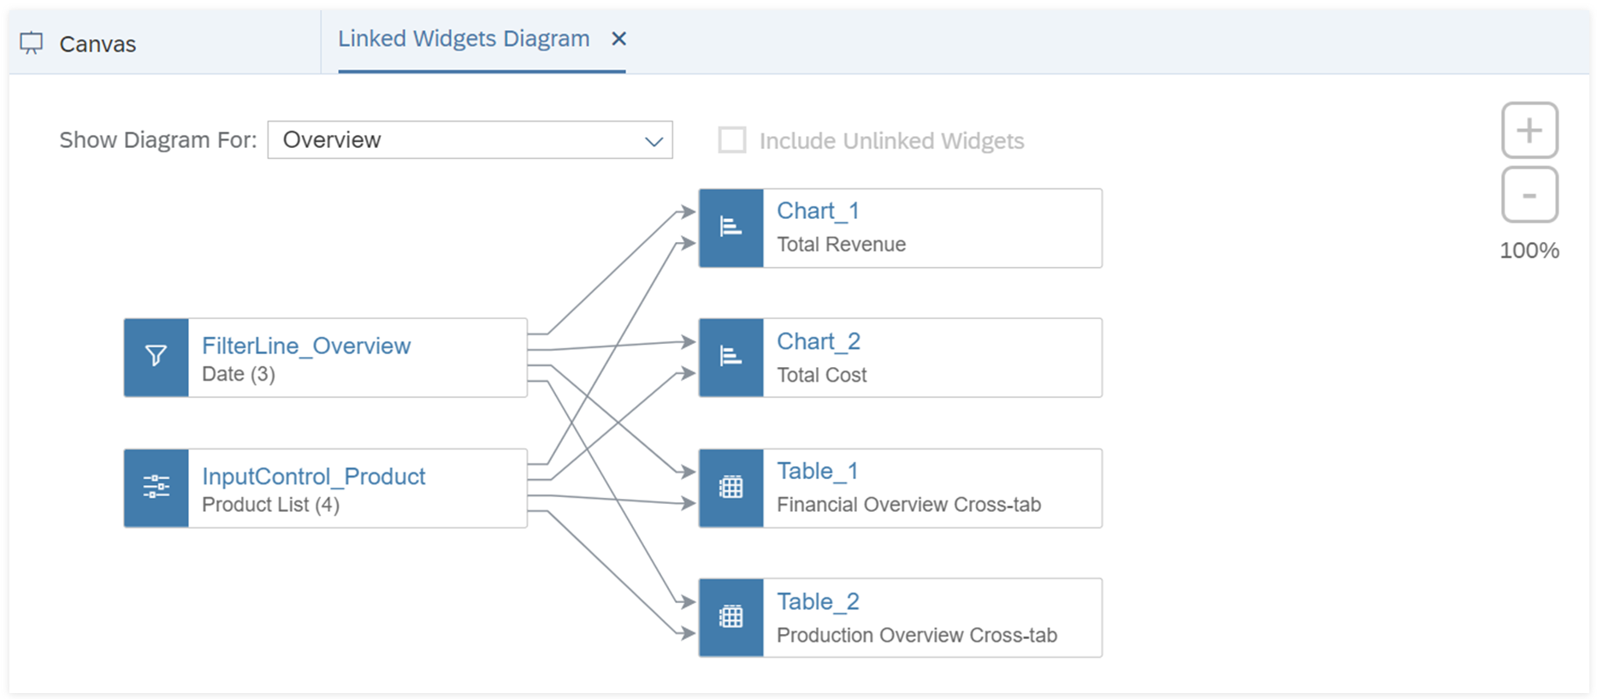
Task: Click the Table_2 widget name link
Action: 817,601
